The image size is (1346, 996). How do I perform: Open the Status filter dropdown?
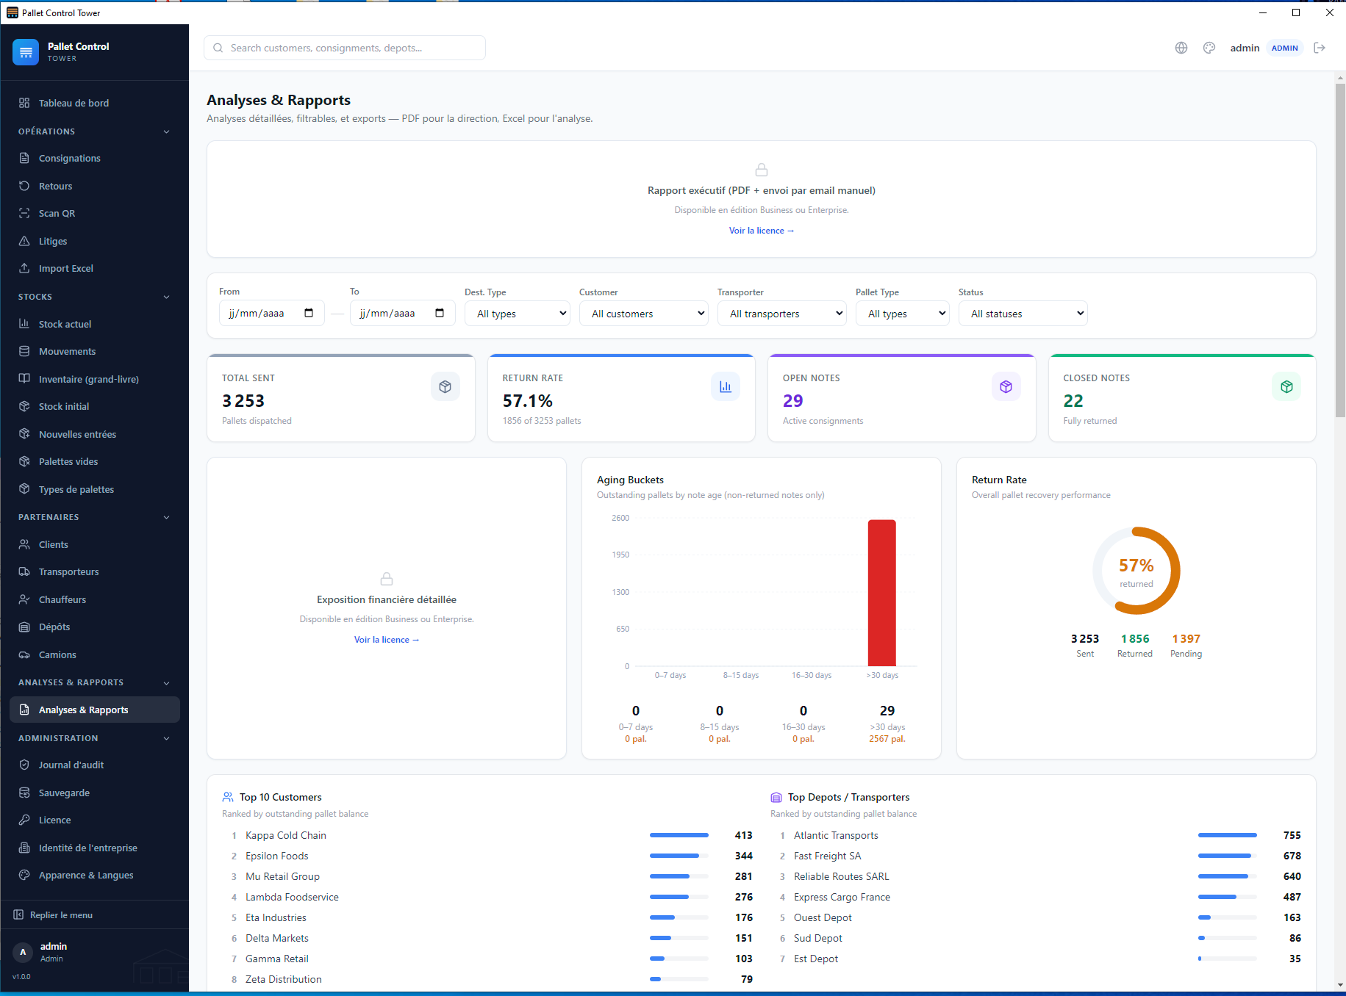pyautogui.click(x=1023, y=314)
